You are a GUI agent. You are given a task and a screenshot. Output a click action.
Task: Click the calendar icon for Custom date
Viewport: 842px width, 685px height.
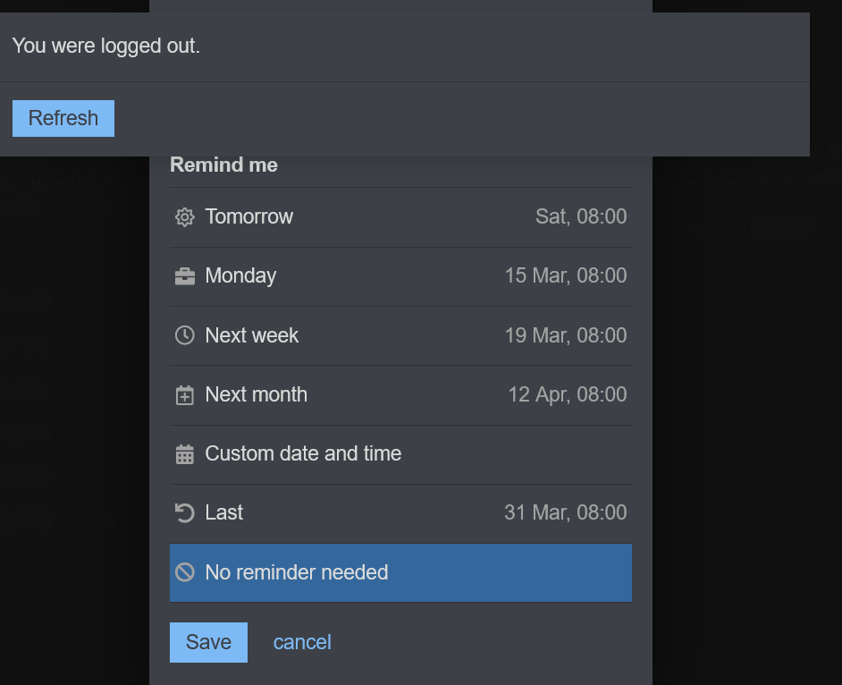[x=185, y=454]
